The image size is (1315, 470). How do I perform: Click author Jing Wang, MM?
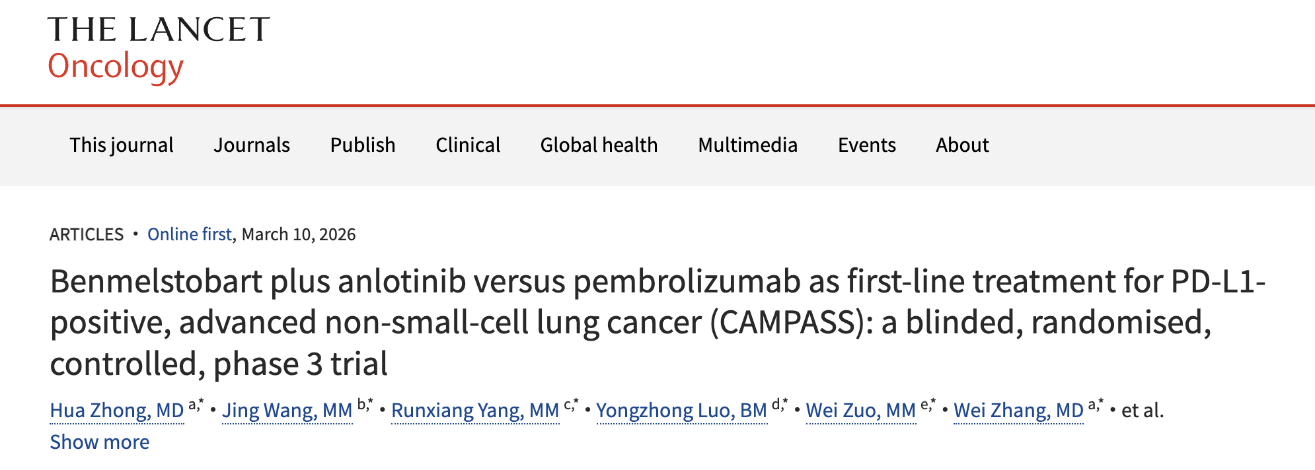coord(287,411)
